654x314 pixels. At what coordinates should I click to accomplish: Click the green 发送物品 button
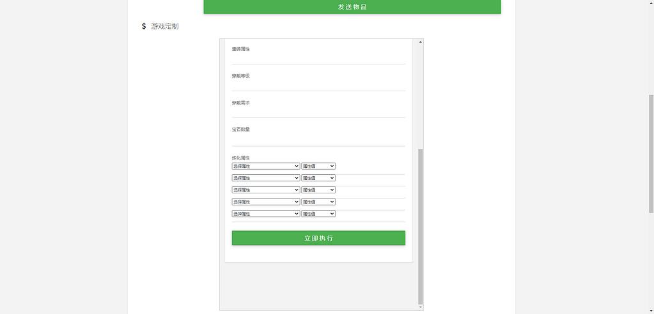(x=352, y=7)
